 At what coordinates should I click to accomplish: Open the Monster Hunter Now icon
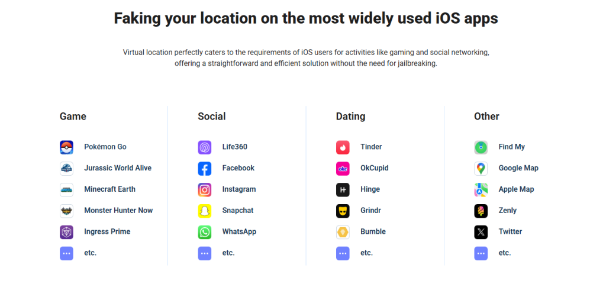[66, 211]
